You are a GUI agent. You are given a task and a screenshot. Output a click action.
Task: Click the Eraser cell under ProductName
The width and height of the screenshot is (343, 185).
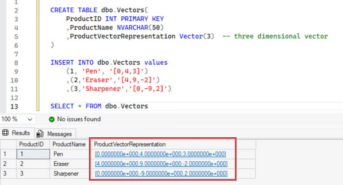click(61, 164)
